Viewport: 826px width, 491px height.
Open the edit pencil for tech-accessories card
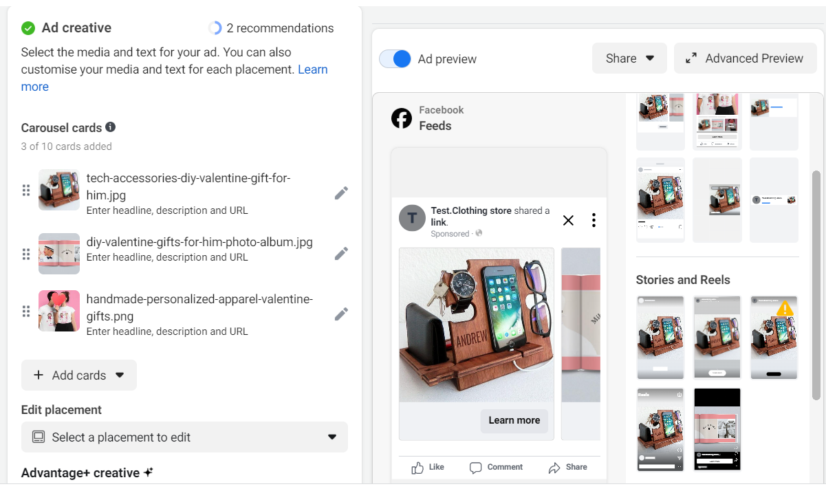click(x=341, y=193)
